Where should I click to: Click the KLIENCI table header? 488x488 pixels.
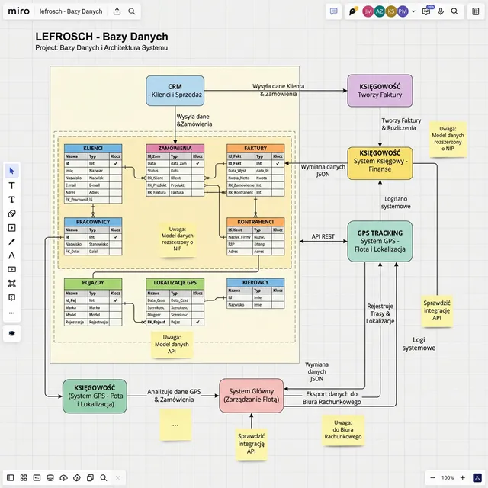pyautogui.click(x=93, y=148)
